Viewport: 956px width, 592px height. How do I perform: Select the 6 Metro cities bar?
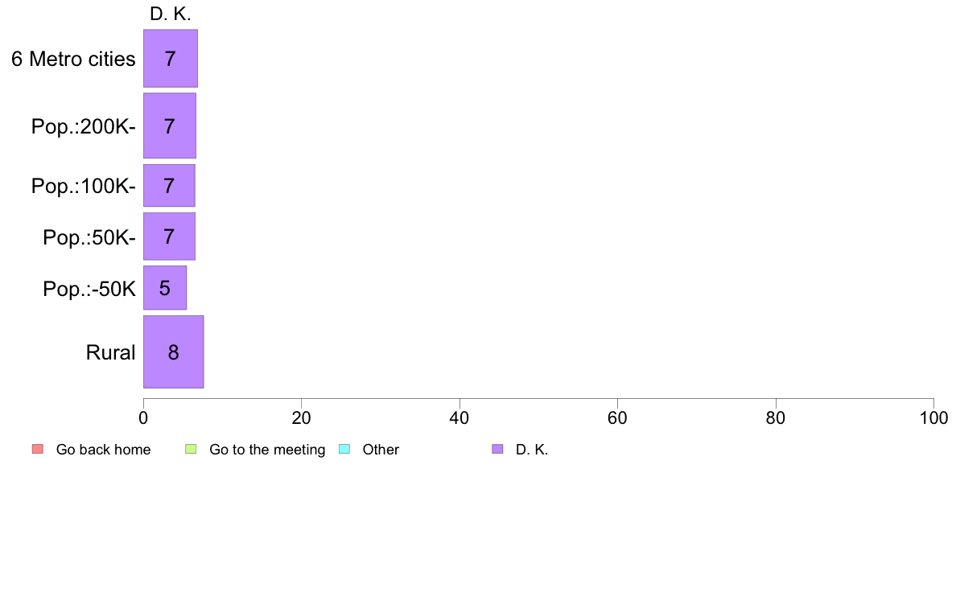pos(170,59)
